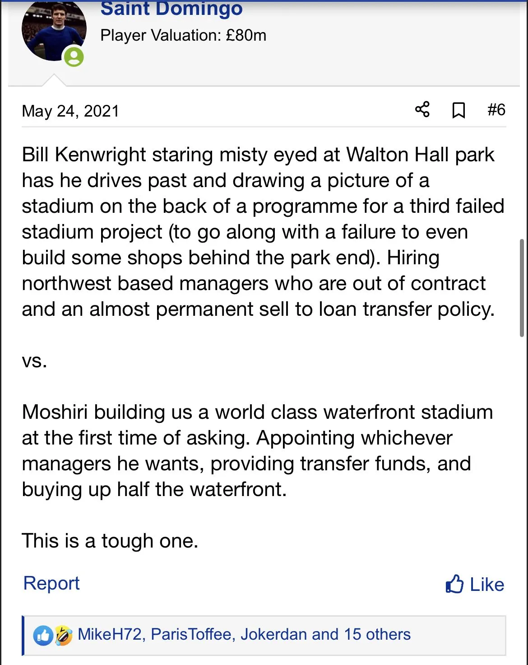The width and height of the screenshot is (528, 665).
Task: Click the blue like reaction emoji
Action: [43, 635]
